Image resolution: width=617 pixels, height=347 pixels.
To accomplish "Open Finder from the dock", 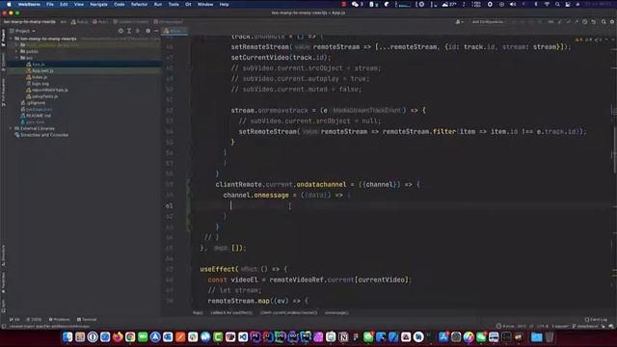I will (x=67, y=336).
